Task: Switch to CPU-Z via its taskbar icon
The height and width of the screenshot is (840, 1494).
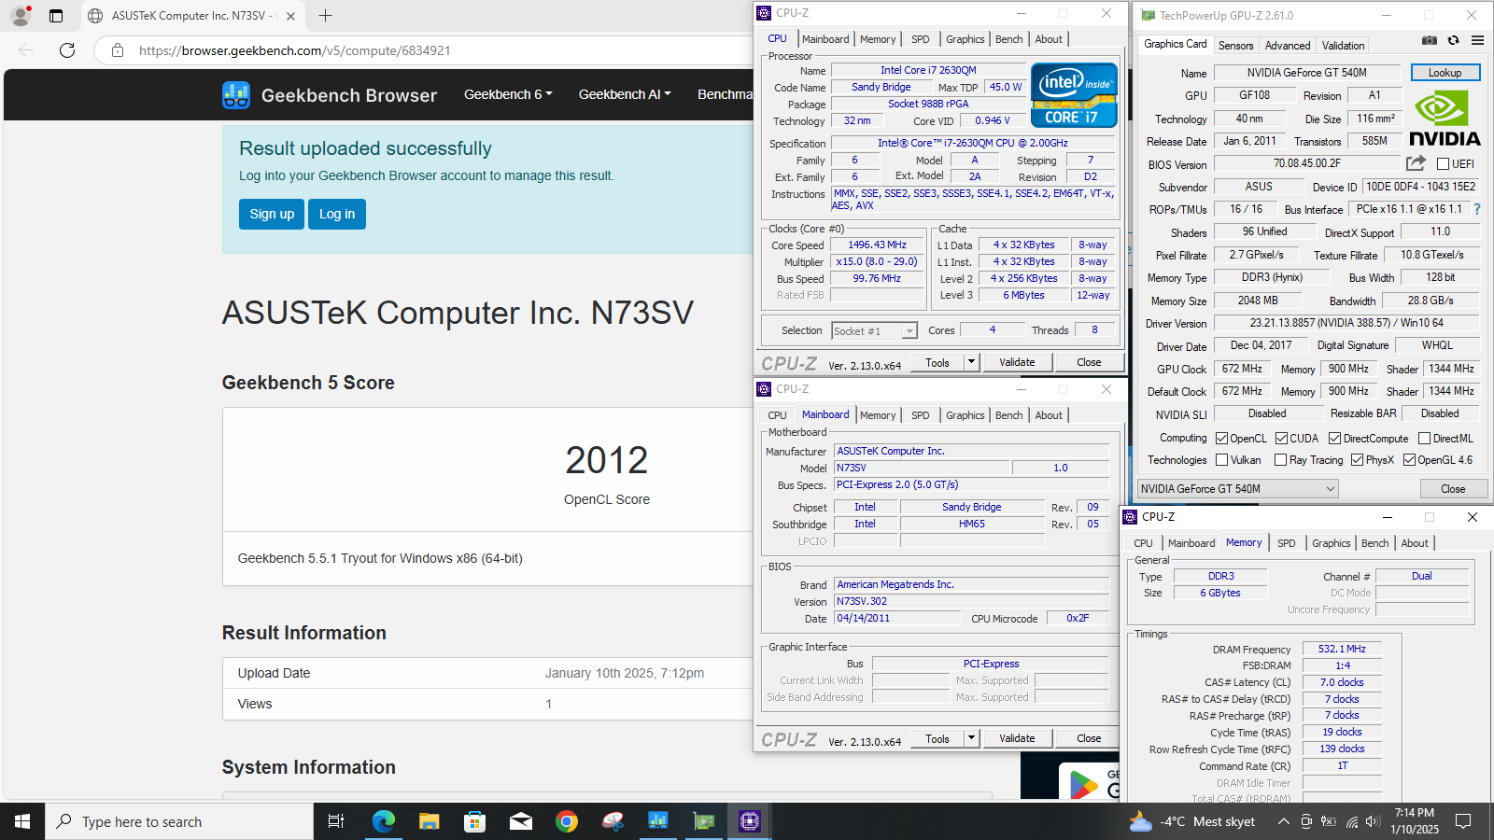Action: [750, 821]
